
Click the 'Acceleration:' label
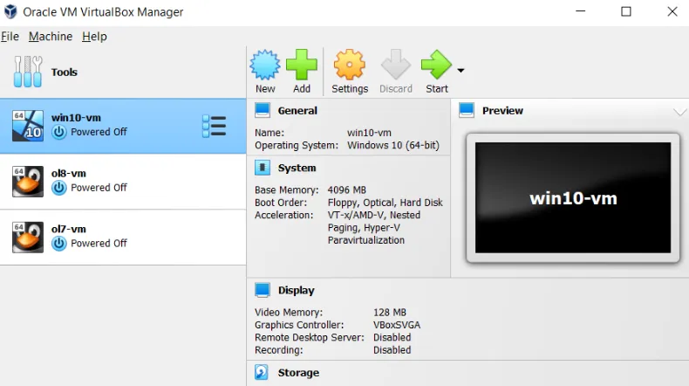click(283, 215)
